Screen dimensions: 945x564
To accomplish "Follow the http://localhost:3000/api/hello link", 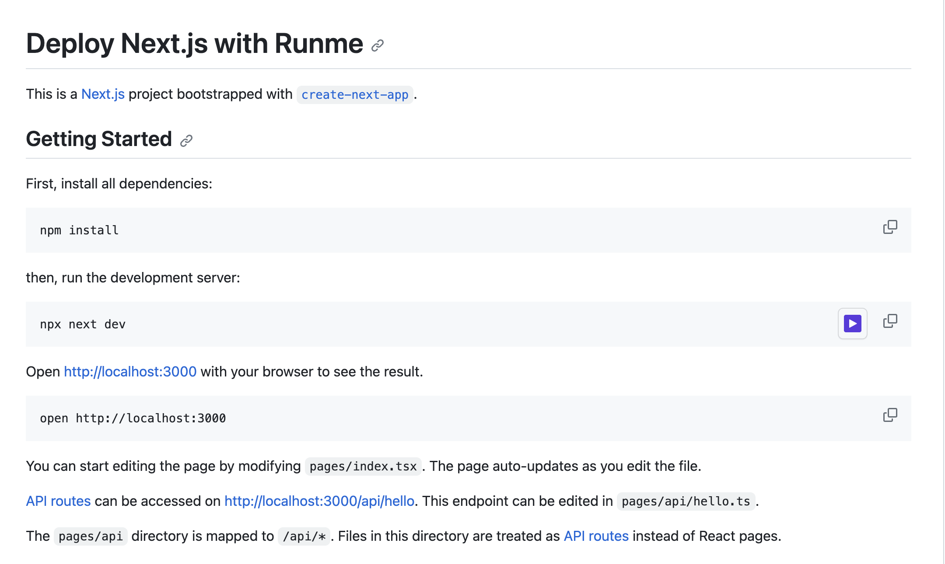I will tap(320, 501).
